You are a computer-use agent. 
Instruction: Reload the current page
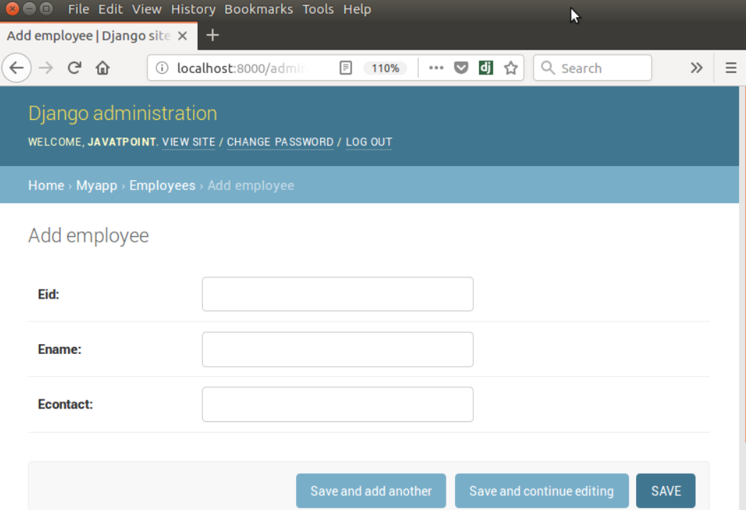75,68
